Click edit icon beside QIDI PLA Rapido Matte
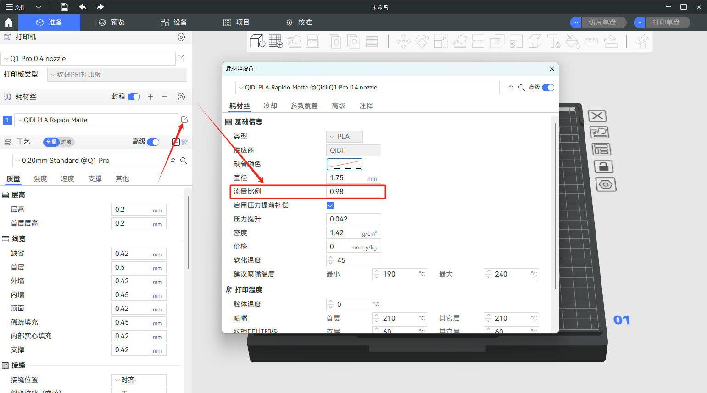The image size is (707, 393). click(x=184, y=120)
